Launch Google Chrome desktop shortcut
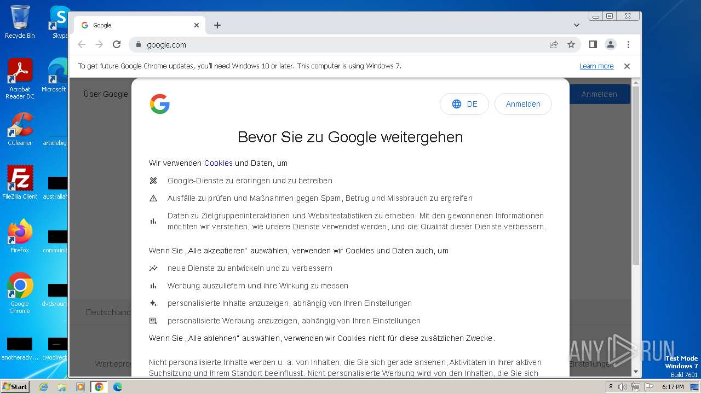Screen dimensions: 701x394 [x=20, y=293]
